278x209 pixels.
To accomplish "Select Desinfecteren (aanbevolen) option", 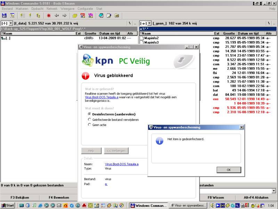I will (112, 114).
